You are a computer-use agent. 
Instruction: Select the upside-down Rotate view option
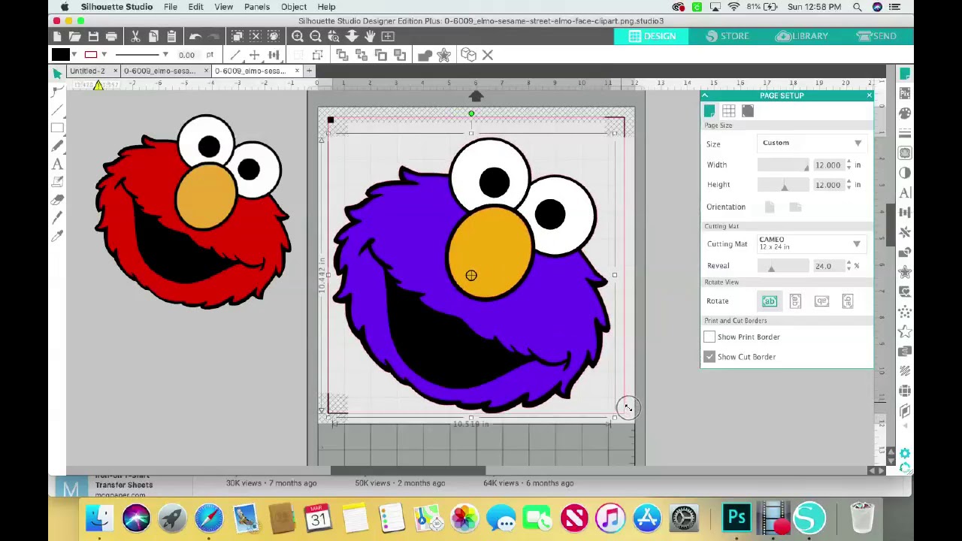(821, 301)
